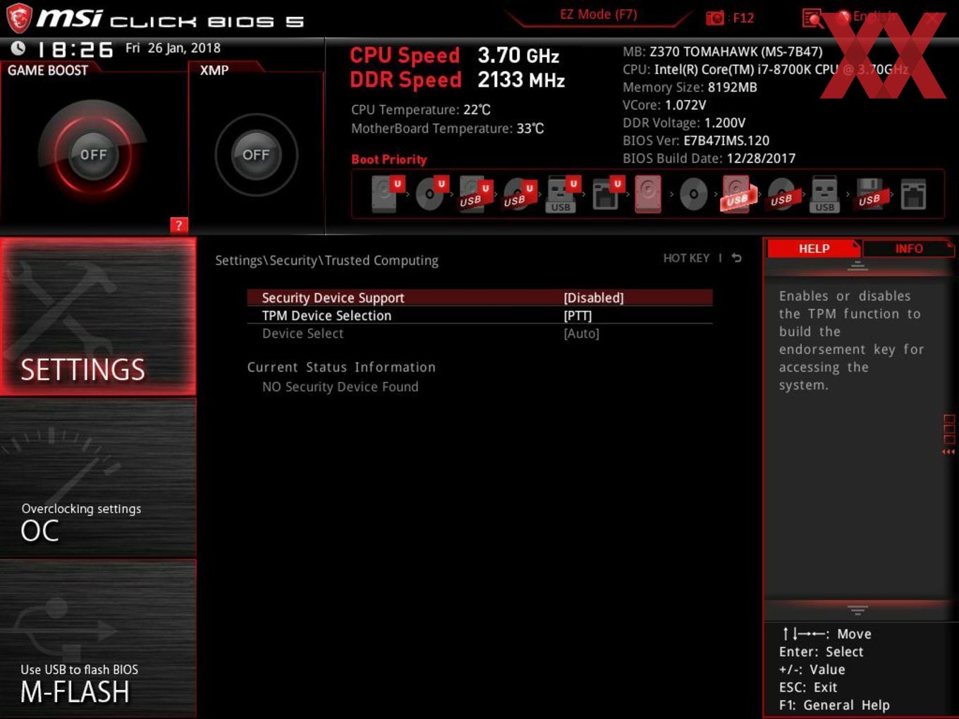This screenshot has width=959, height=719.
Task: Change the [Disabled] Security Device Support value
Action: (594, 297)
